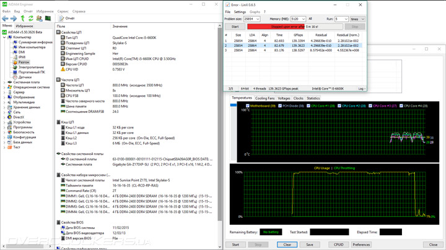Viewport: 446px width, 250px height.
Task: Switch to Избранное tab in AIDA64
Action: (x=24, y=26)
